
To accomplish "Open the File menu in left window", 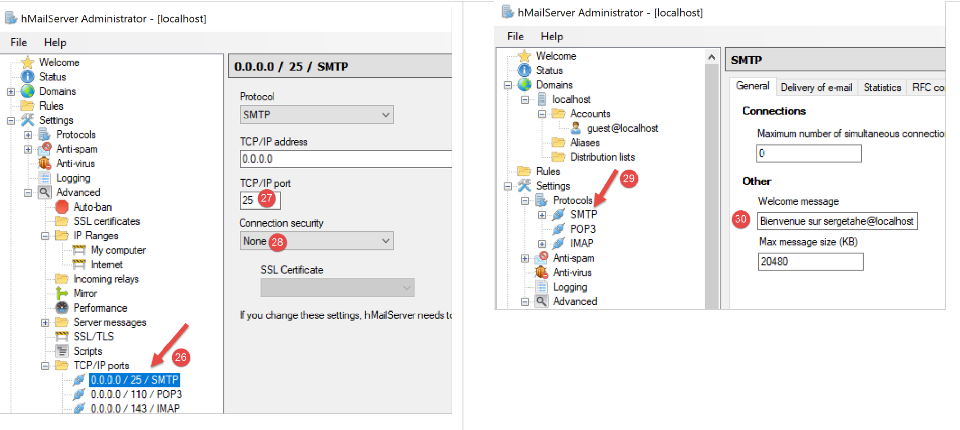I will 19,43.
